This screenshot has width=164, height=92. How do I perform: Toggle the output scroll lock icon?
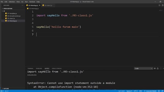[158, 68]
